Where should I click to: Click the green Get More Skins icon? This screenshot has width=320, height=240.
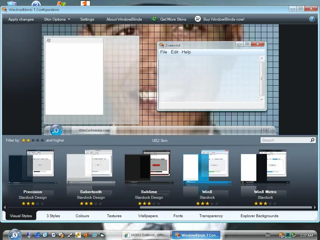pyautogui.click(x=154, y=19)
